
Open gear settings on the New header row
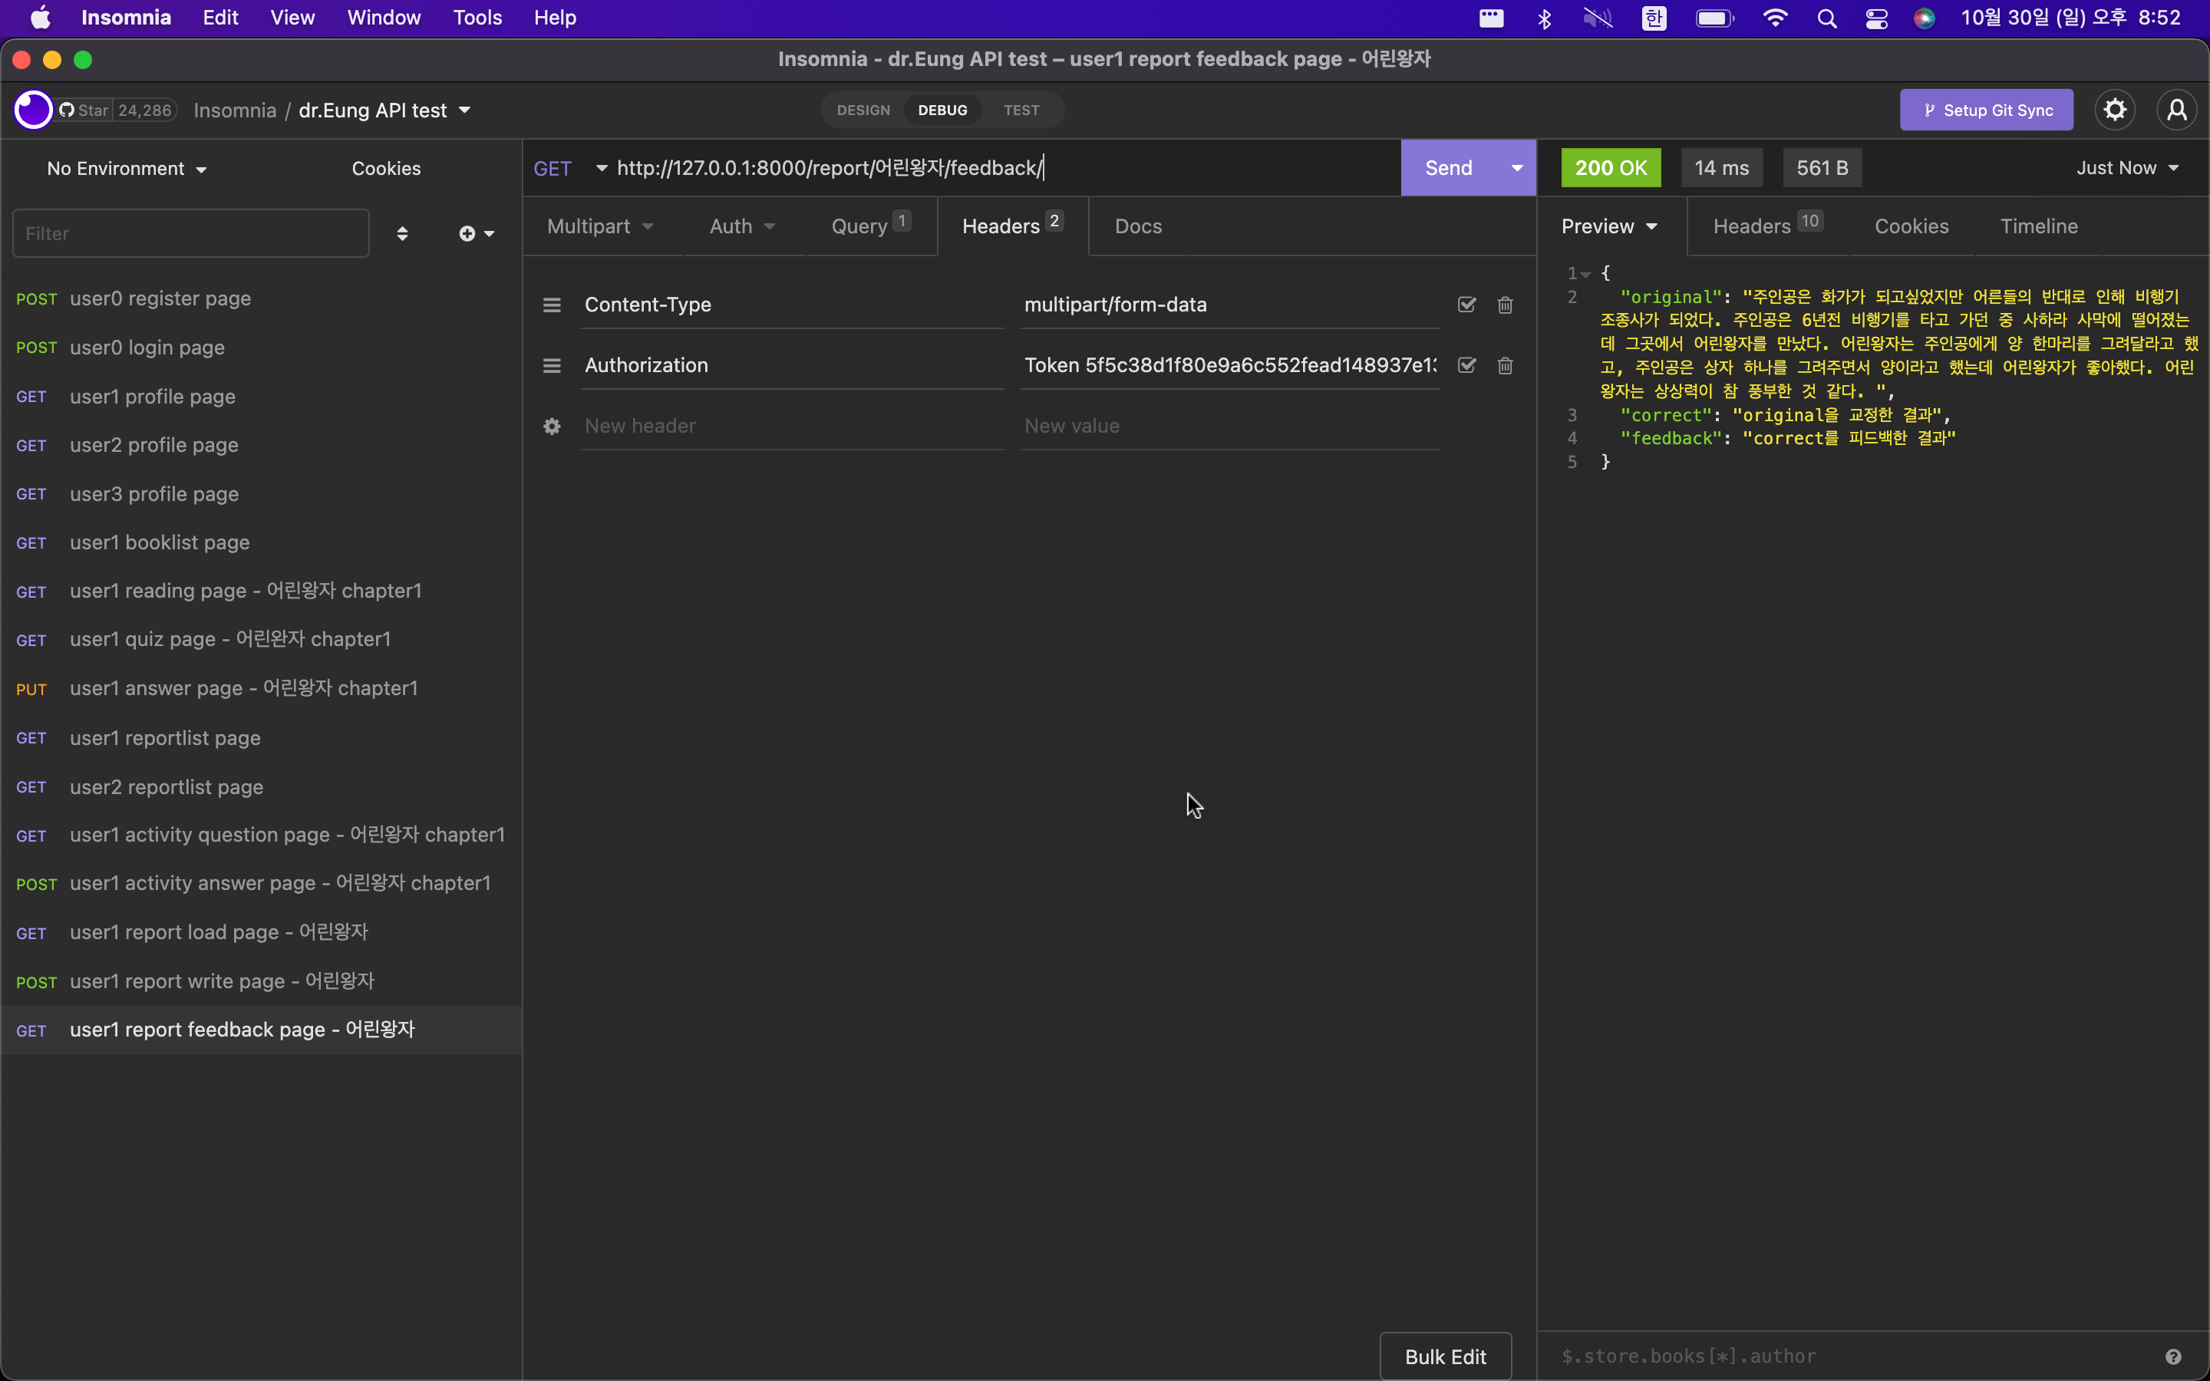552,426
